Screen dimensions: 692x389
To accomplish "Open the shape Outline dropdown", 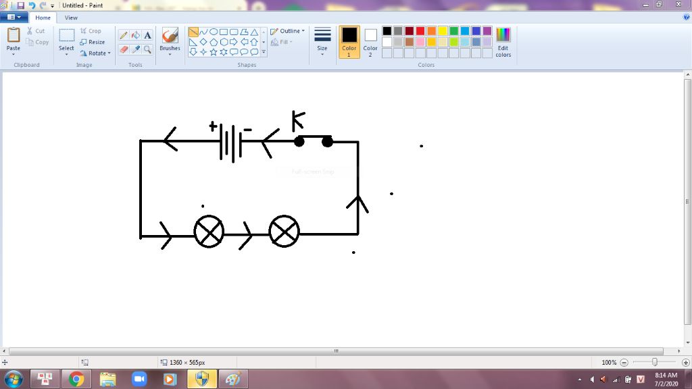I will (x=287, y=31).
